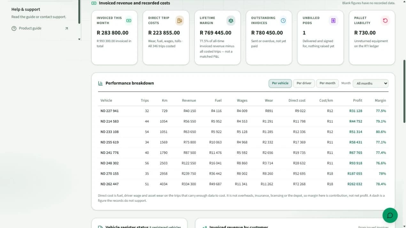Click revenue value R334 300

click(x=189, y=184)
